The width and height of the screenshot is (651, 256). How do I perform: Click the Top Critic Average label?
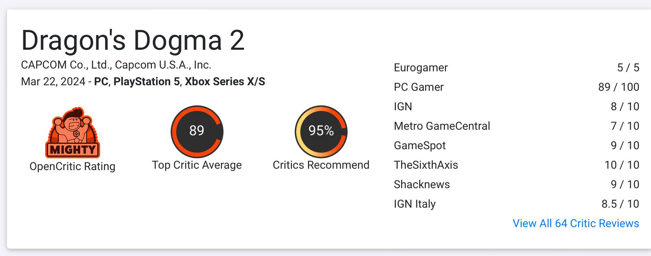point(197,165)
